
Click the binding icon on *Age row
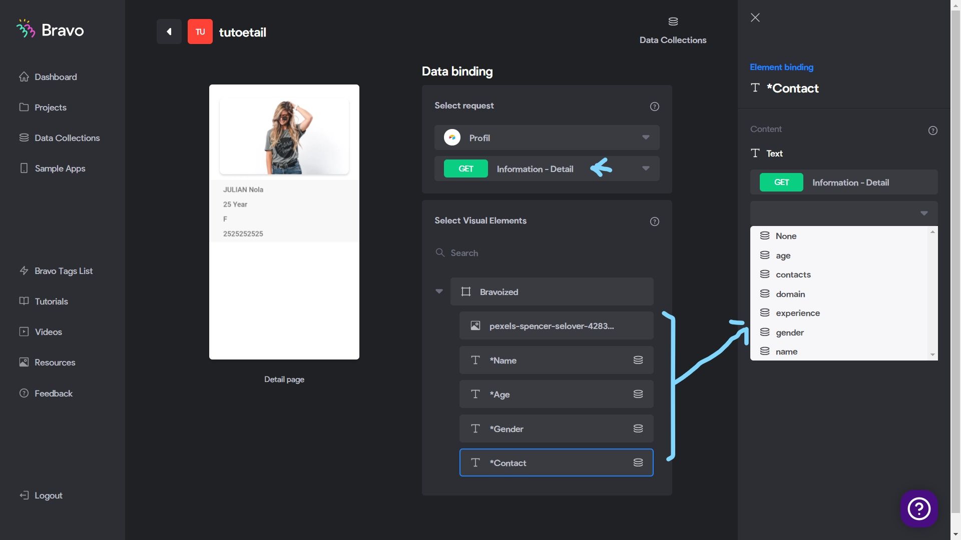pyautogui.click(x=638, y=394)
